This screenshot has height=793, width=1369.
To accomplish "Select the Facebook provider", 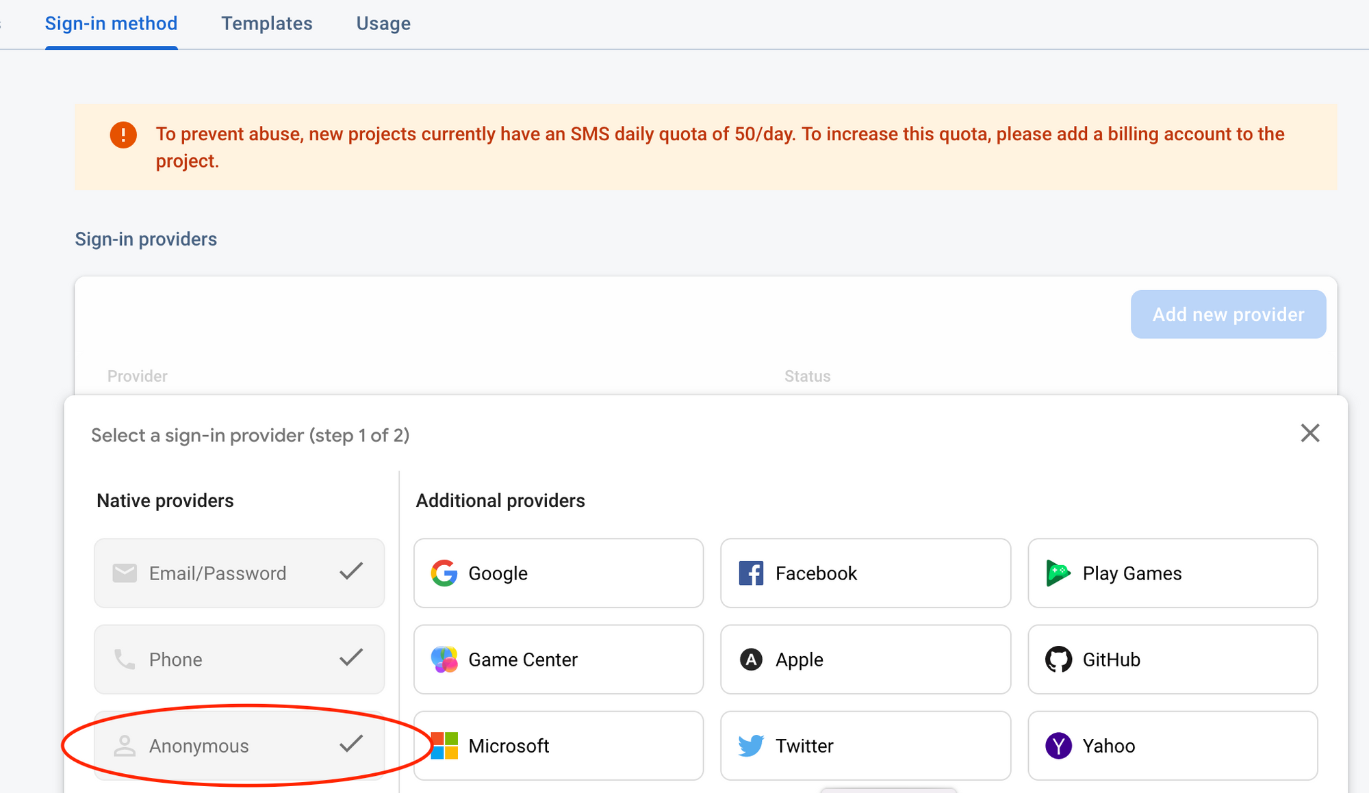I will click(865, 573).
